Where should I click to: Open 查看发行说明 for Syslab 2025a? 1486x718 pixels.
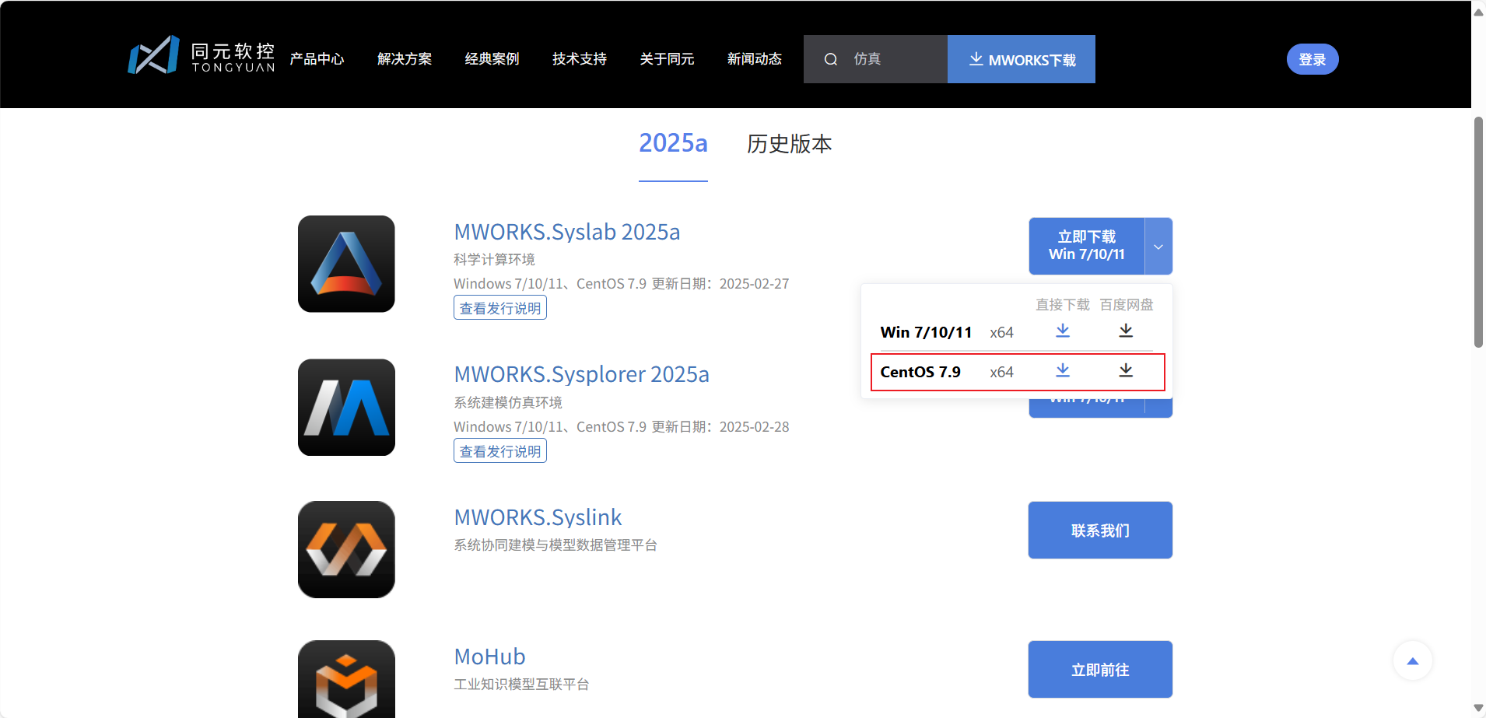[x=500, y=308]
